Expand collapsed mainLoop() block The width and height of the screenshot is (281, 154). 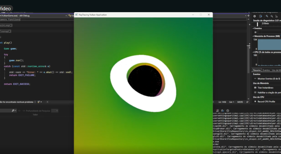(6, 25)
